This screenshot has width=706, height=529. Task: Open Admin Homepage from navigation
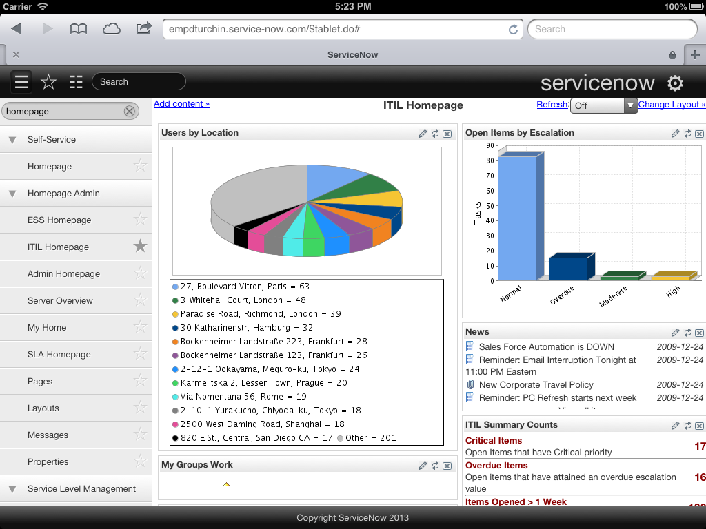(63, 274)
